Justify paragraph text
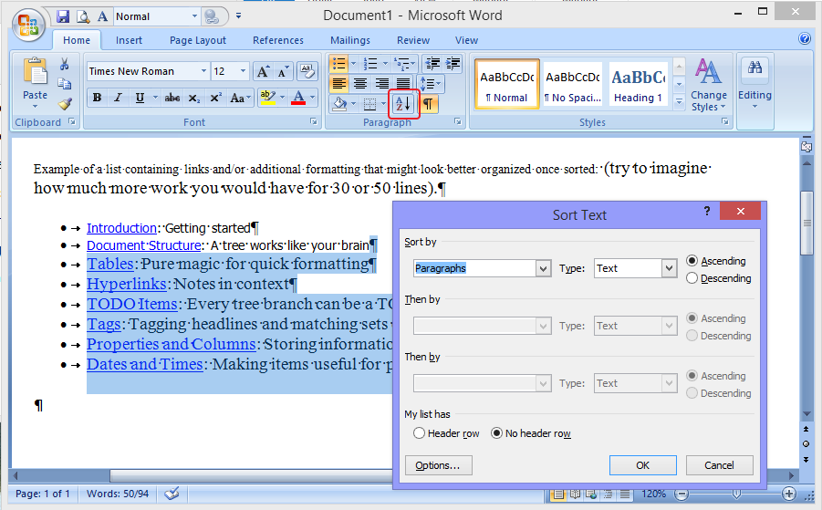The height and width of the screenshot is (510, 822). pos(403,83)
